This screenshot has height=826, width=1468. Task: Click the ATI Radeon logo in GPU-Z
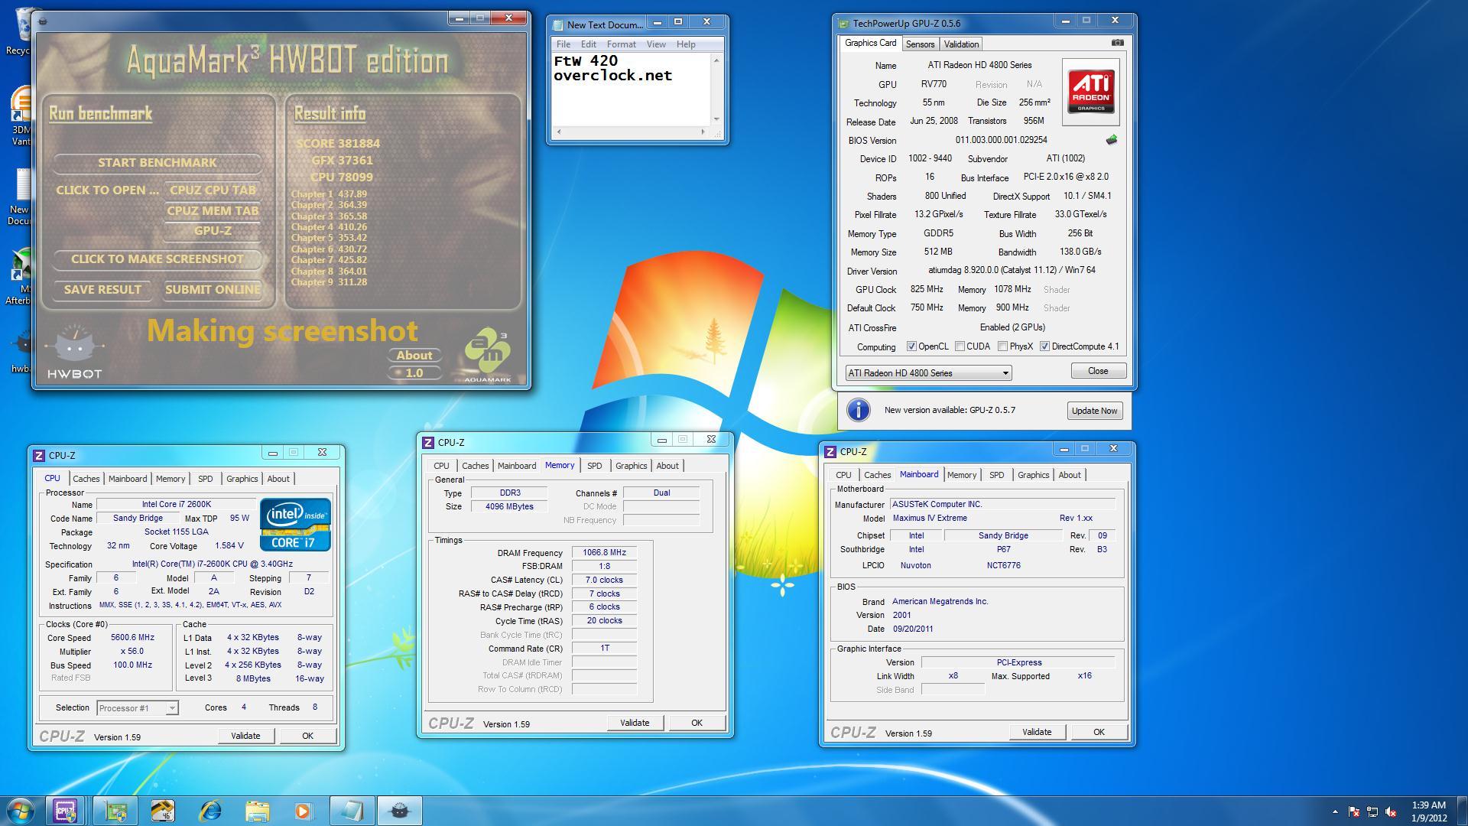tap(1091, 92)
